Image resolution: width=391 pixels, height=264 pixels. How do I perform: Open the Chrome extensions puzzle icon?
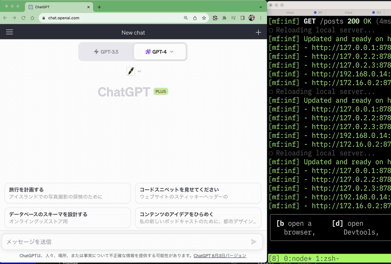coord(224,18)
